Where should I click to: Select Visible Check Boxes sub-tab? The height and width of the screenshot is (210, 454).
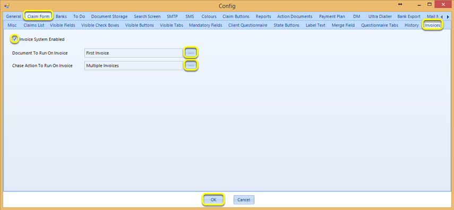click(x=100, y=25)
